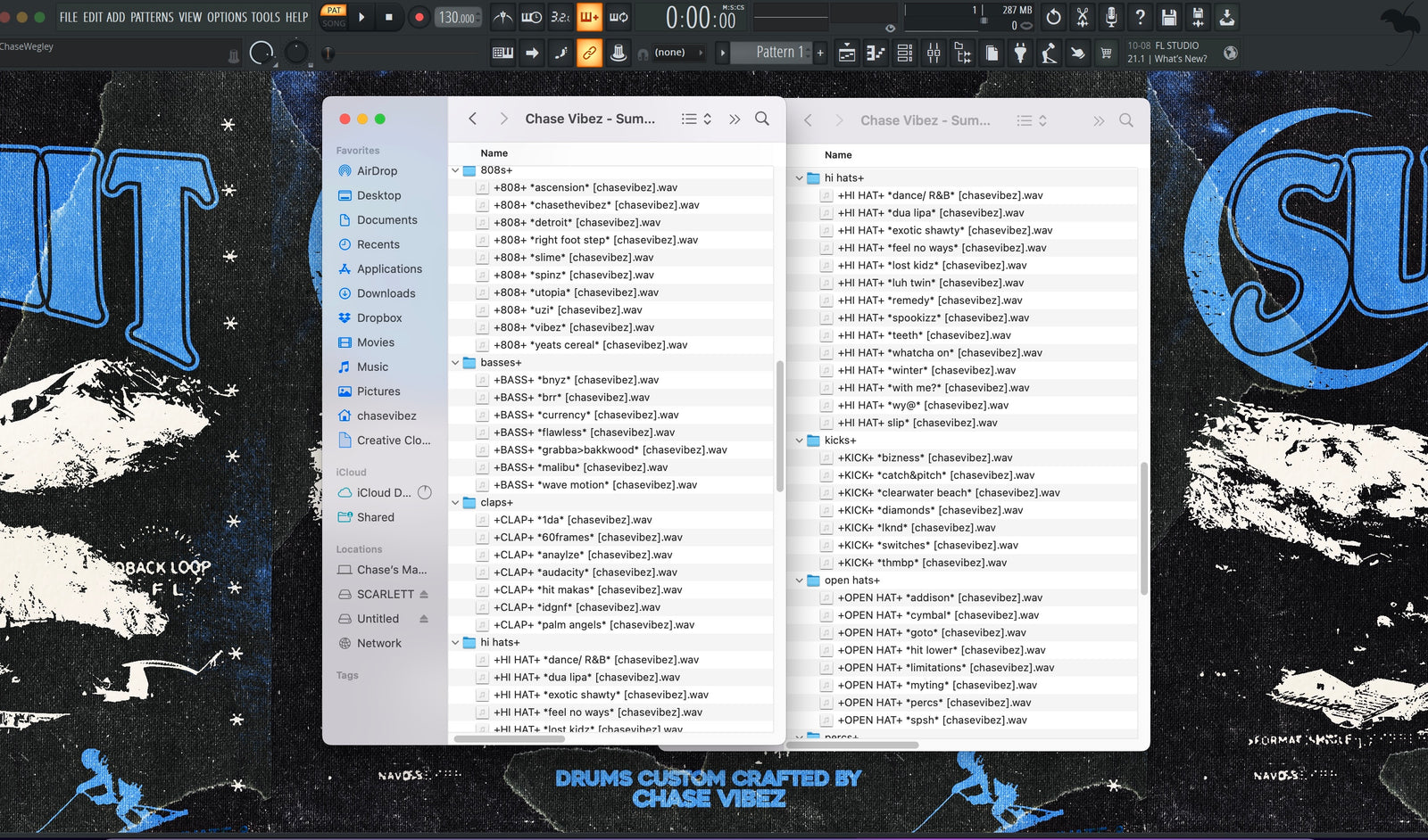Open the Browser view icon
Image resolution: width=1428 pixels, height=840 pixels.
coord(962,54)
